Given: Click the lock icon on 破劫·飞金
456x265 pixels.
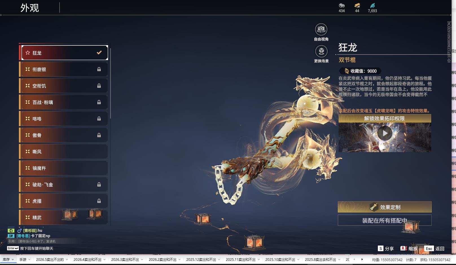Looking at the screenshot, I should pyautogui.click(x=99, y=185).
